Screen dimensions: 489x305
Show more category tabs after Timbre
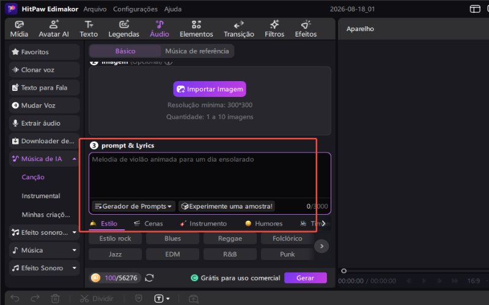point(324,223)
